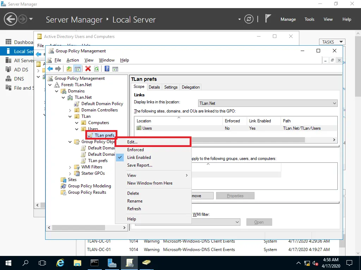Image resolution: width=361 pixels, height=270 pixels.
Task: Click the Show/Hide Action Pane toolbar icon
Action: (115, 69)
